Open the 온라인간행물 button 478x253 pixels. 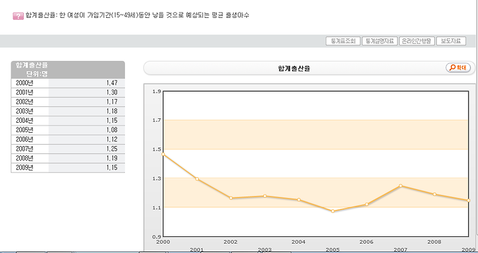(417, 41)
